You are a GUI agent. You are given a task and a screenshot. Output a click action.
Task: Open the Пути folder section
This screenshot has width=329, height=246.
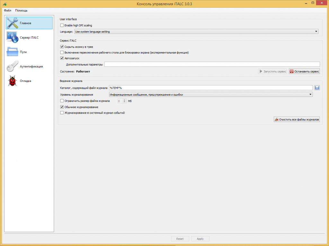click(x=29, y=52)
